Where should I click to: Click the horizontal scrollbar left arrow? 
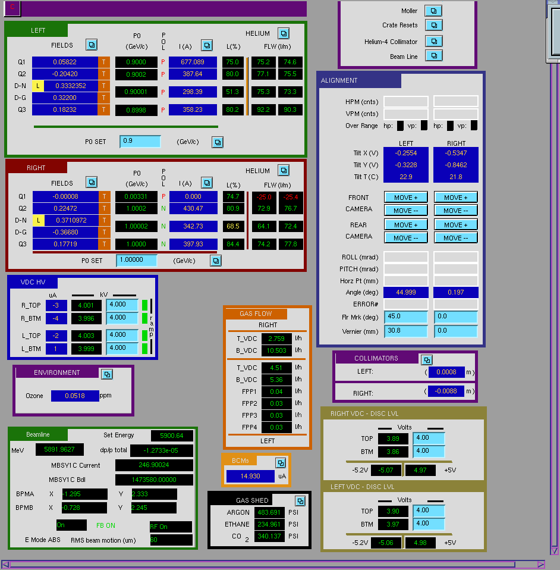5,565
